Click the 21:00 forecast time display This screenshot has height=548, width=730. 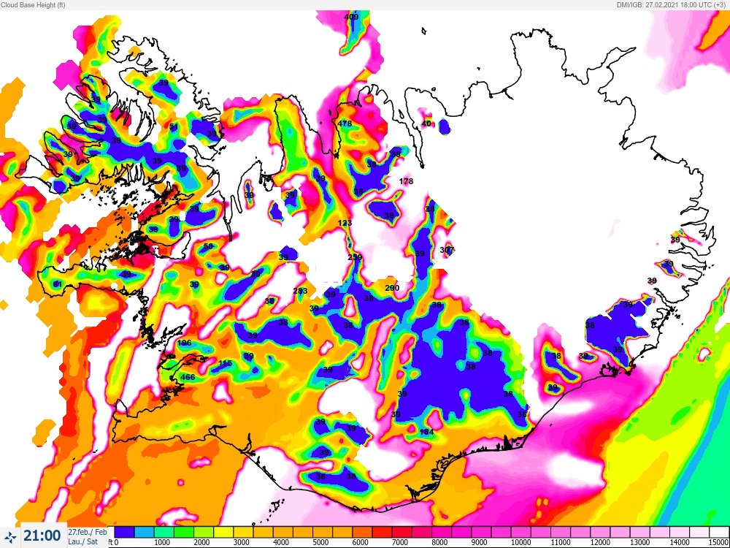[42, 536]
